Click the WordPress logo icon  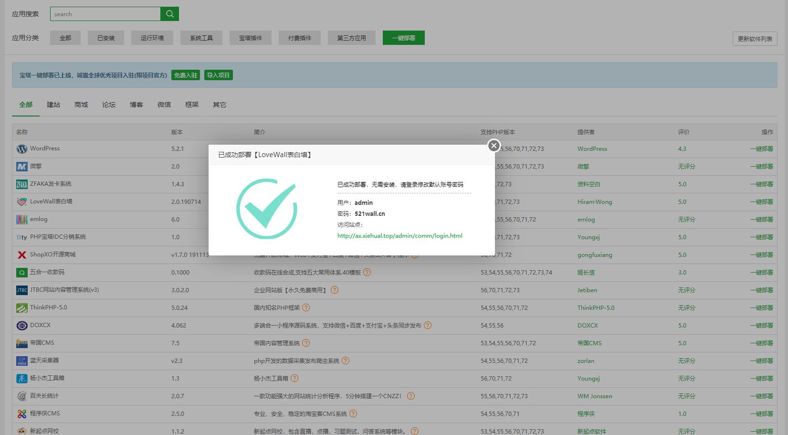tap(22, 149)
